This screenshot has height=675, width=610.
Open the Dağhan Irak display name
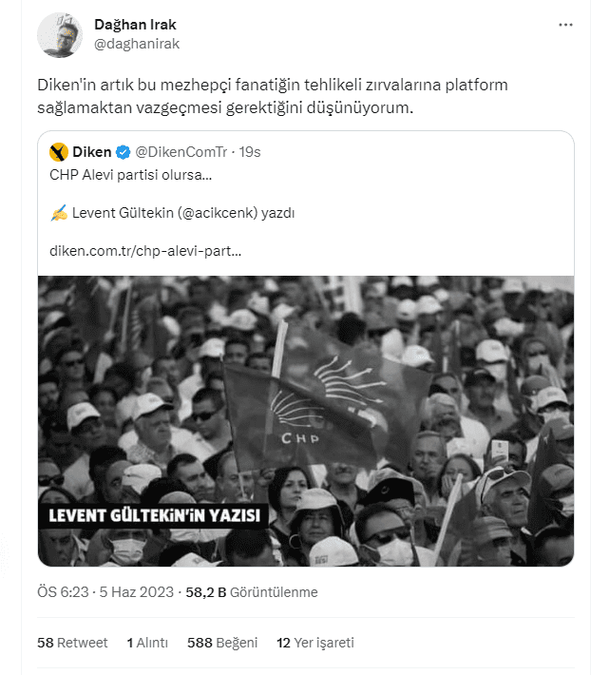(x=134, y=24)
